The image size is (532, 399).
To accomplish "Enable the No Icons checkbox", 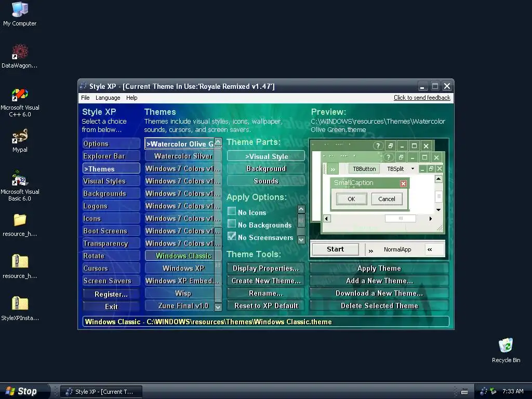I will [232, 211].
